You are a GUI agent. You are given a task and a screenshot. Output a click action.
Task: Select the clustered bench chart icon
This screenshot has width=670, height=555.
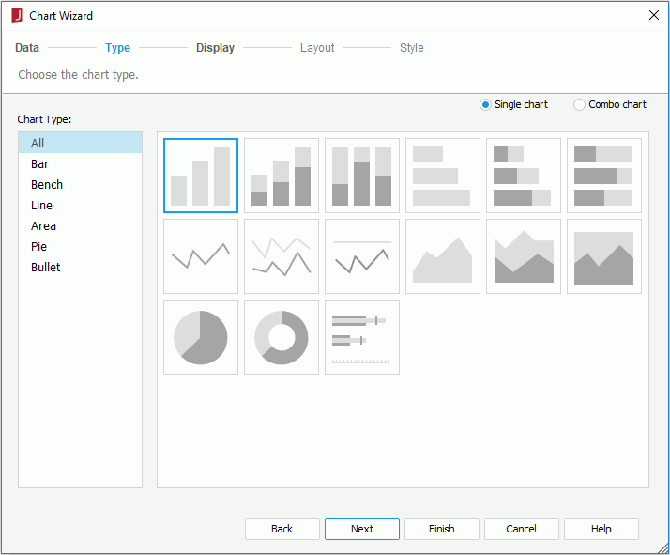tap(443, 176)
